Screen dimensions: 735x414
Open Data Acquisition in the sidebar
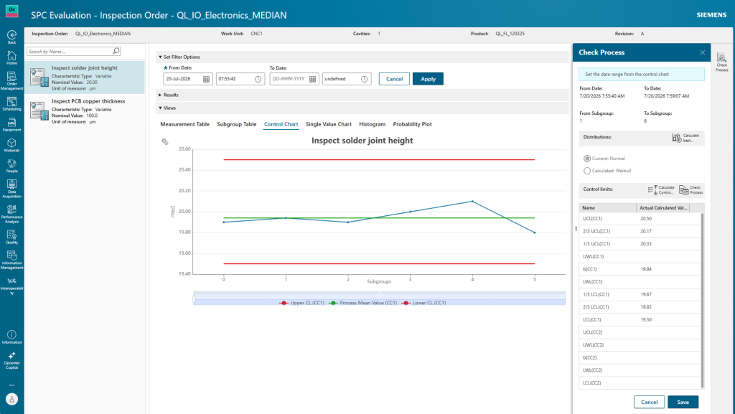tap(11, 189)
